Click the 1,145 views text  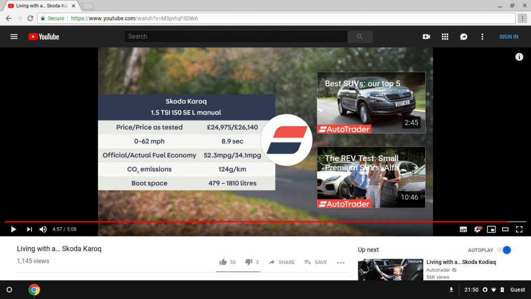pyautogui.click(x=33, y=261)
